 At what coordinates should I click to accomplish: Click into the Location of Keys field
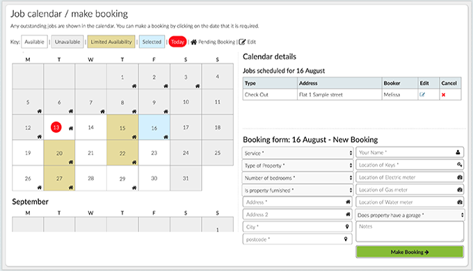tap(410, 165)
